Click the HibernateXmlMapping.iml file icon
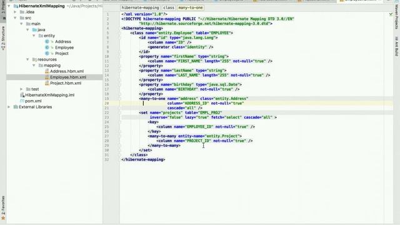The image size is (400, 225). [22, 95]
